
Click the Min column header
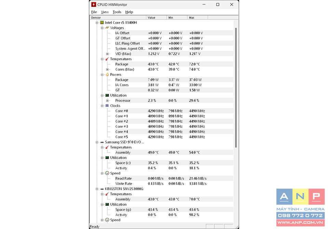point(177,17)
